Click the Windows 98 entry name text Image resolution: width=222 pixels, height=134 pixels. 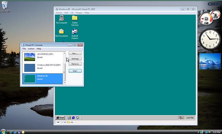pos(42,76)
